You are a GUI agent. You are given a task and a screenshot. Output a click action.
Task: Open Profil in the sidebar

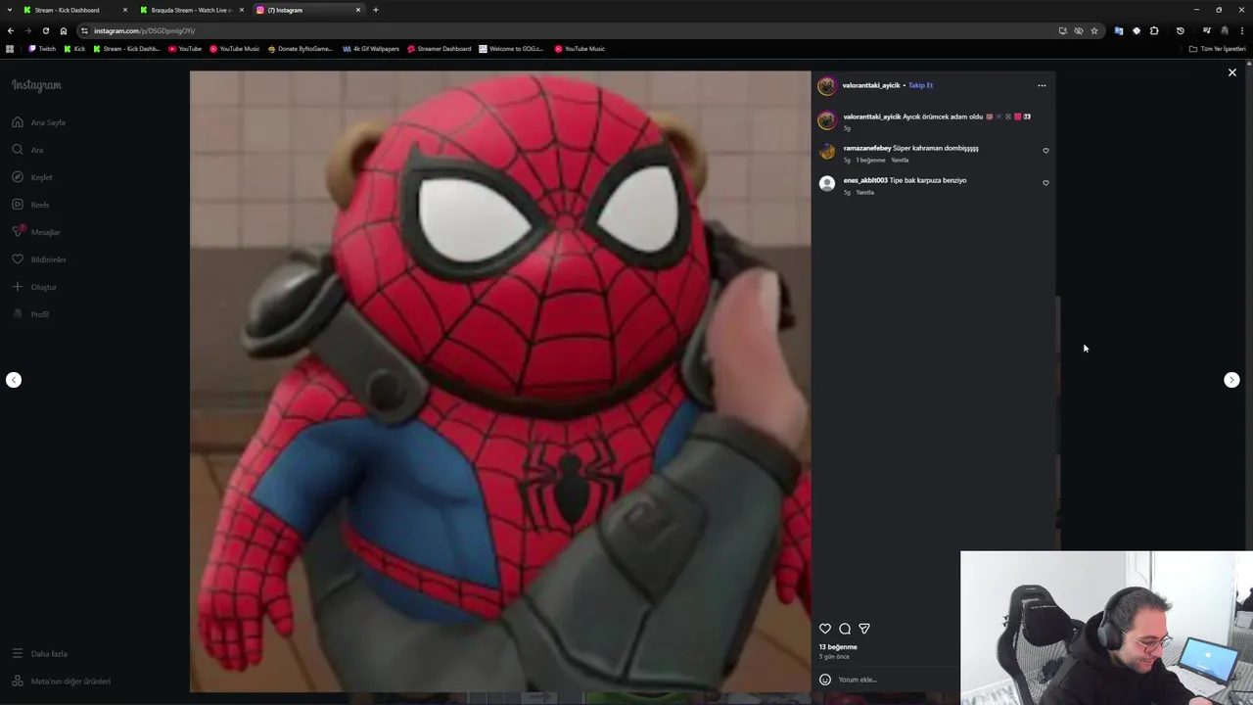31,314
